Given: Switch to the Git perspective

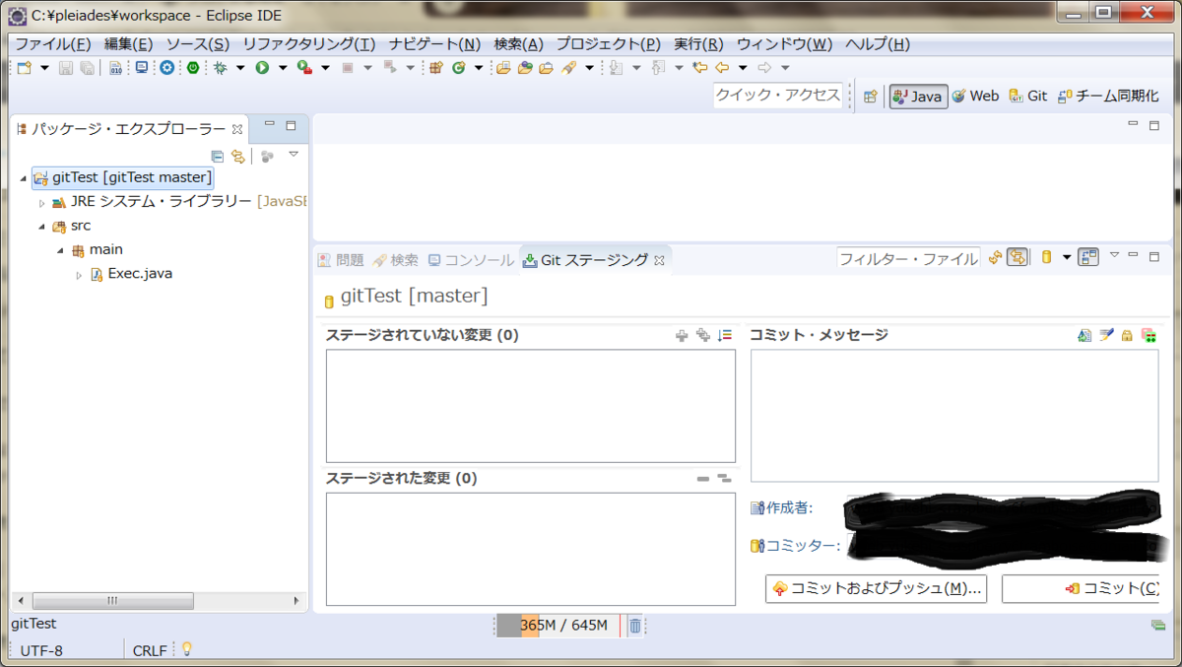Looking at the screenshot, I should 1027,97.
